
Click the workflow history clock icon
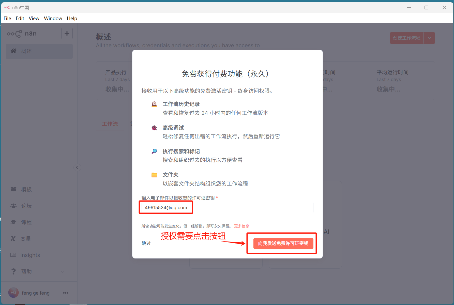coord(154,104)
